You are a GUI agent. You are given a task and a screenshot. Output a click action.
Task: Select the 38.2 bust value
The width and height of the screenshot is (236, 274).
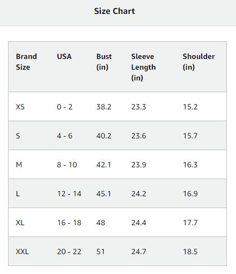(x=104, y=107)
